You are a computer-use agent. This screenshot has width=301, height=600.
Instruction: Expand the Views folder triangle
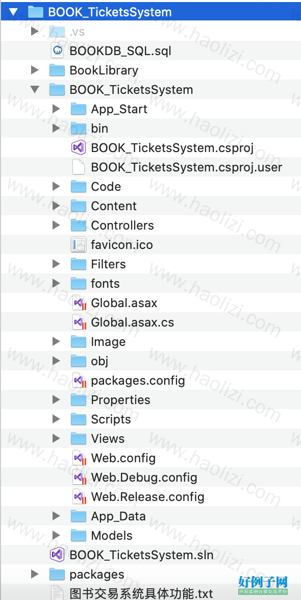click(56, 438)
